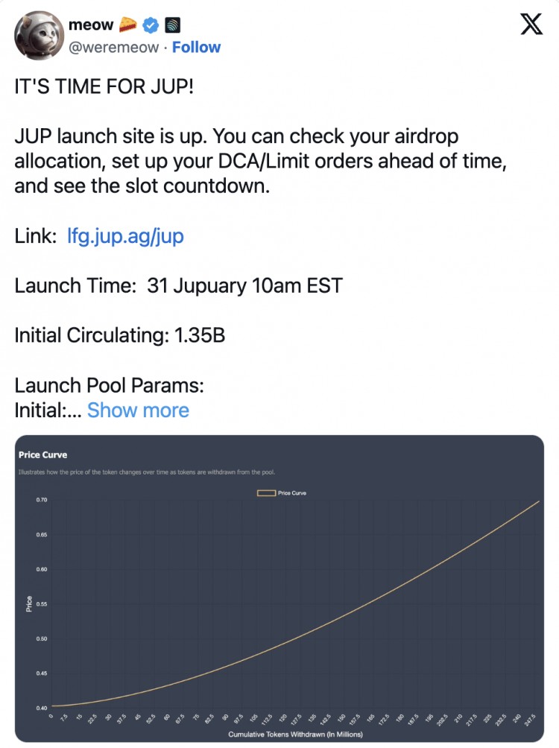Click the Price Curve legend marker
Screen dimensions: 559x748
267,492
